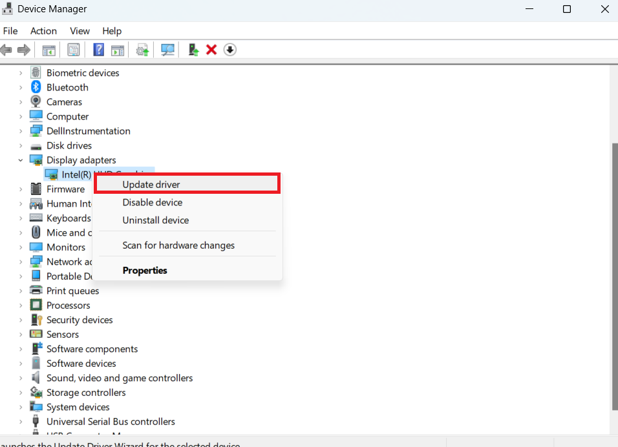Minimize the Device Manager window
The width and height of the screenshot is (618, 447).
pos(529,9)
